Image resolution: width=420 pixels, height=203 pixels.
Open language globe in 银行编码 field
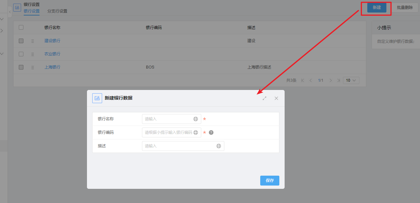click(196, 132)
